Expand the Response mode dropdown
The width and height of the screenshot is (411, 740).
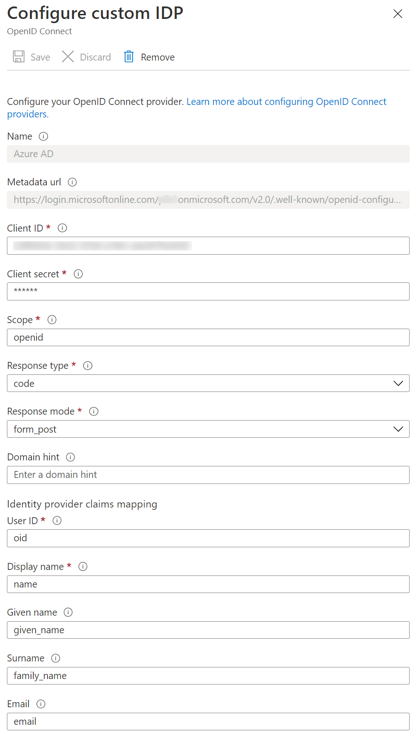(x=208, y=429)
